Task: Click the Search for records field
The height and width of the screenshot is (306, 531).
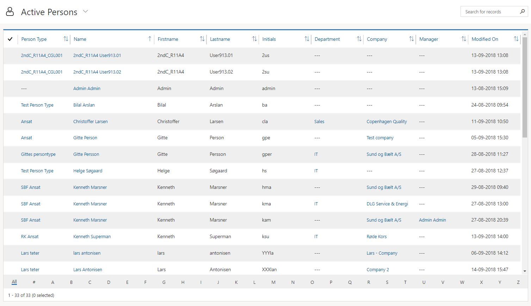Action: pos(490,12)
